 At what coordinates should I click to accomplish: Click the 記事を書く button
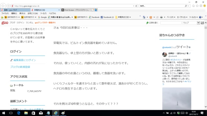coord(152,23)
